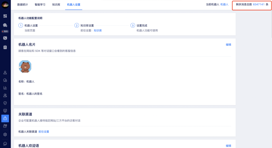The height and width of the screenshot is (148, 272).
Task: Click step 3 circle 设置完成
Action: [x=133, y=25]
